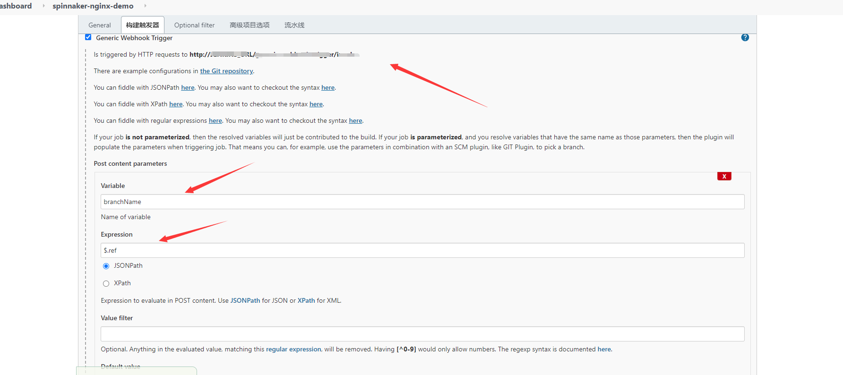Click the empty Value filter field

[422, 334]
